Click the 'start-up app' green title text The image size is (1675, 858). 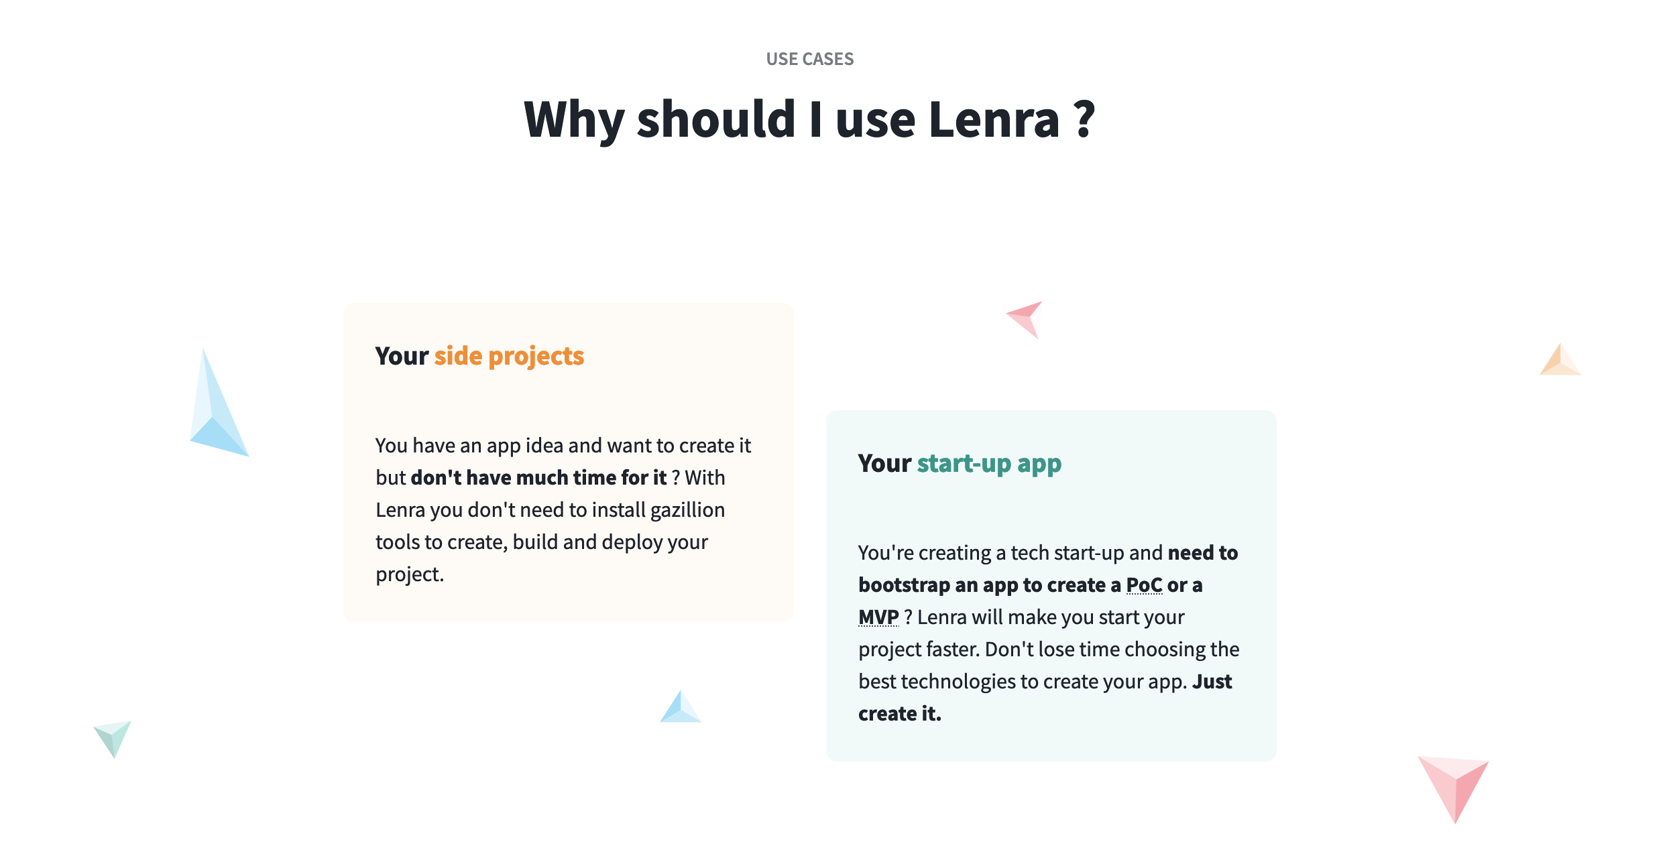[989, 463]
